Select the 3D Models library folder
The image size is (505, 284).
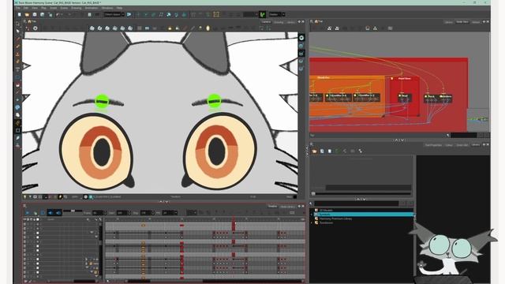click(326, 211)
